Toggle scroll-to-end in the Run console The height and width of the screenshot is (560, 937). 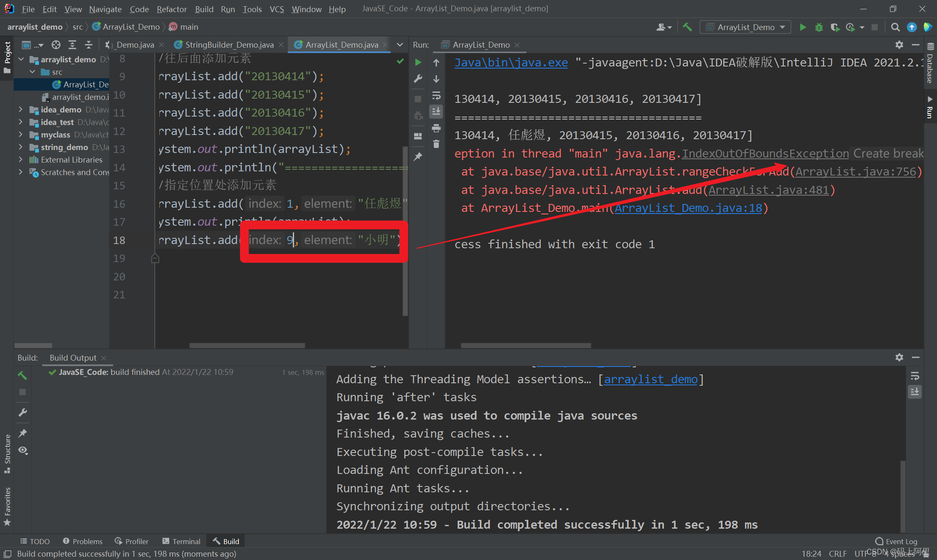(x=436, y=111)
